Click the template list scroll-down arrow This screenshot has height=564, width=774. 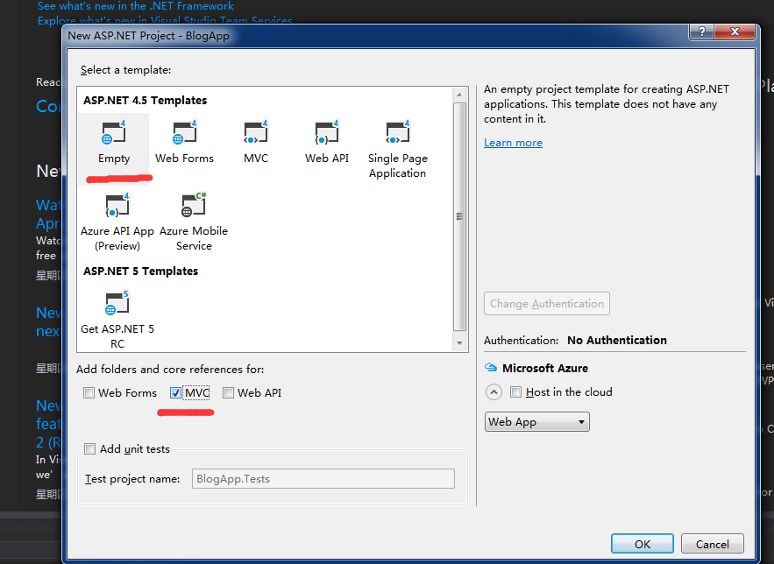[459, 343]
